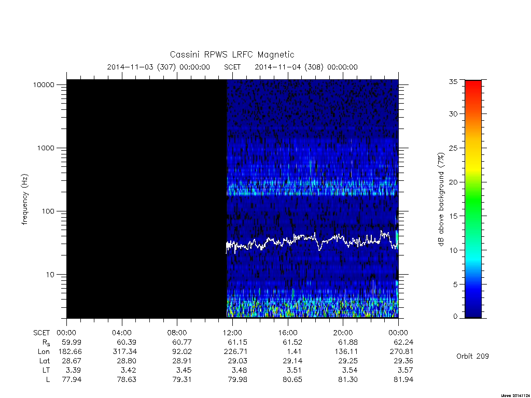
Task: Click the Lat value 29.36
Action: [403, 361]
